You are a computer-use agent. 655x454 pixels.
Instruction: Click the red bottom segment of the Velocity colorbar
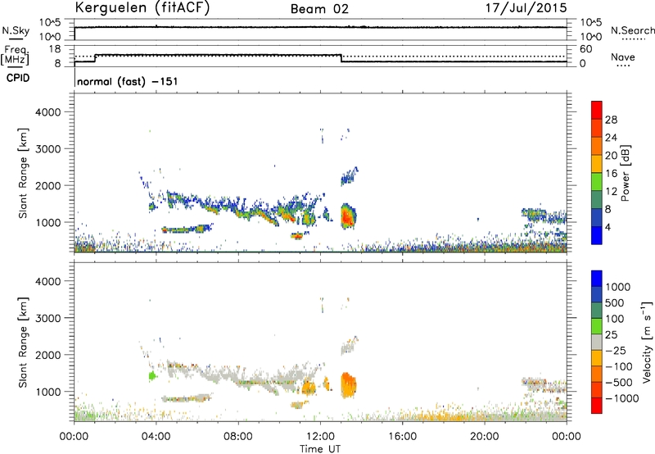[597, 406]
